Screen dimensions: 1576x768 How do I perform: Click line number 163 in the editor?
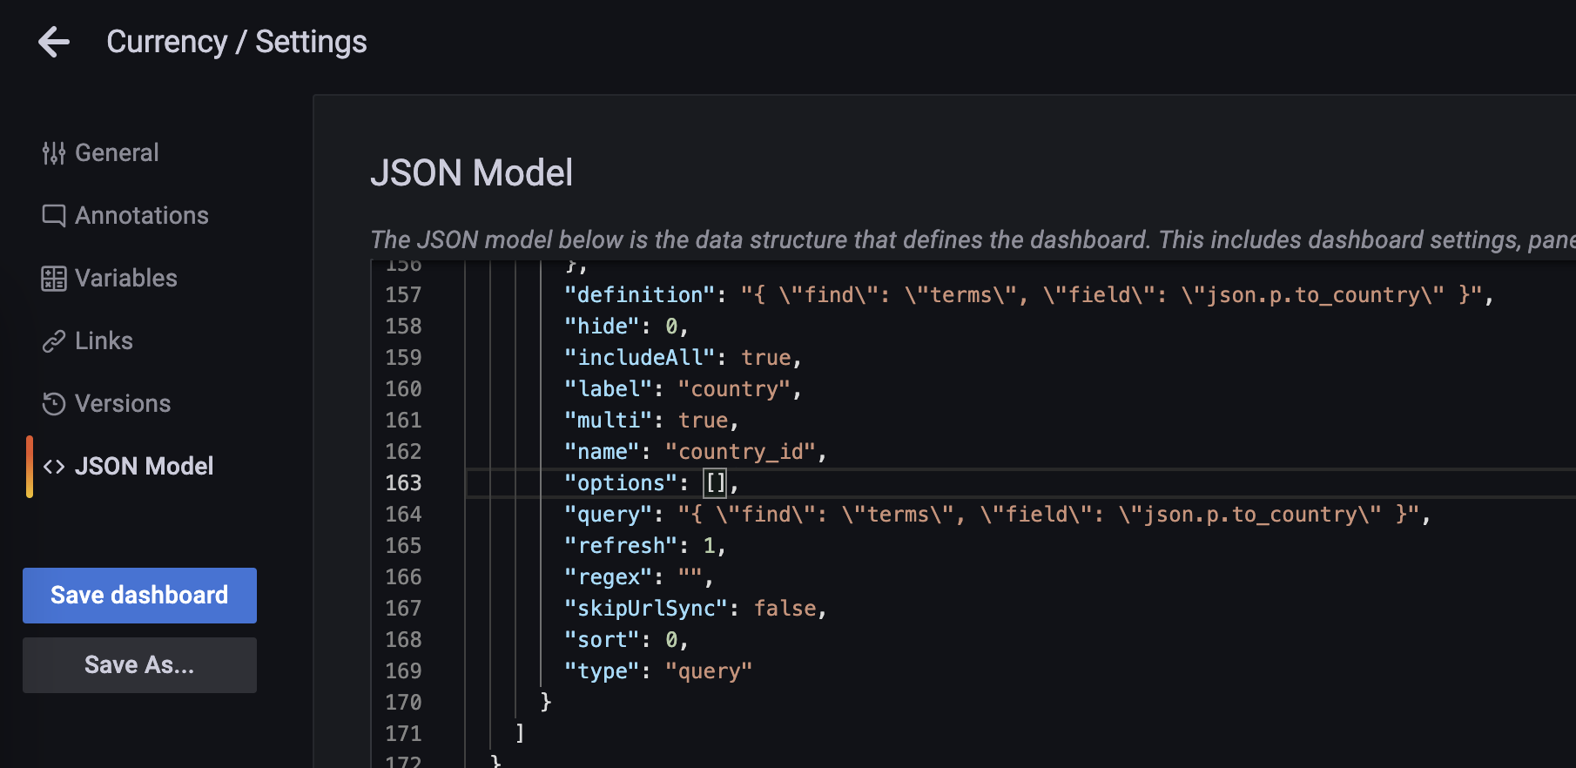(x=403, y=482)
